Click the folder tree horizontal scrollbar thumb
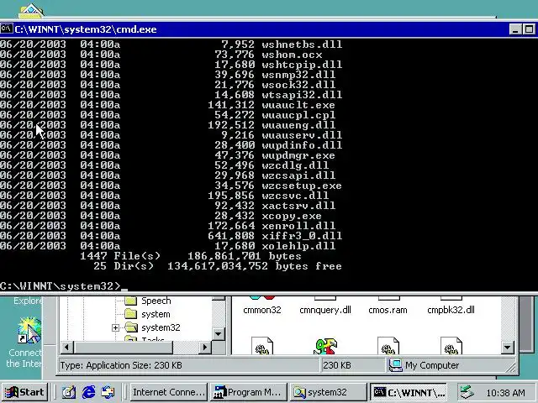Screen dimensions: 538x403 [123, 347]
